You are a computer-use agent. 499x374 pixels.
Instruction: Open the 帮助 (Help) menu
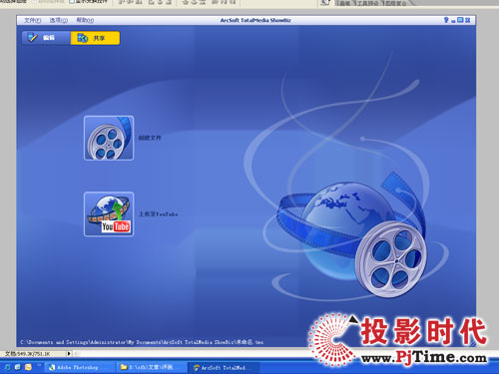(85, 21)
